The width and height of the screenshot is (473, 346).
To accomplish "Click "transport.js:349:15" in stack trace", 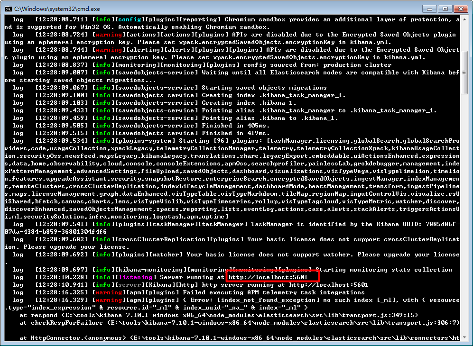I will (378, 315).
